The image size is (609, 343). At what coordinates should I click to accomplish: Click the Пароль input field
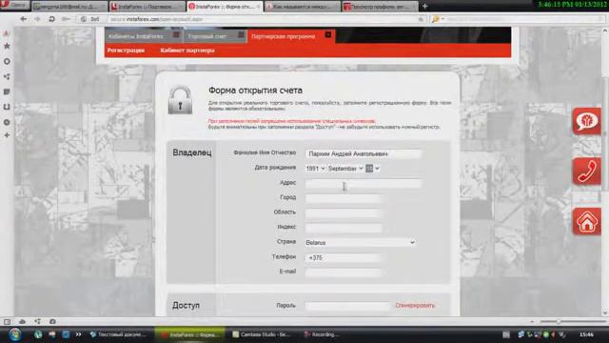(x=347, y=306)
